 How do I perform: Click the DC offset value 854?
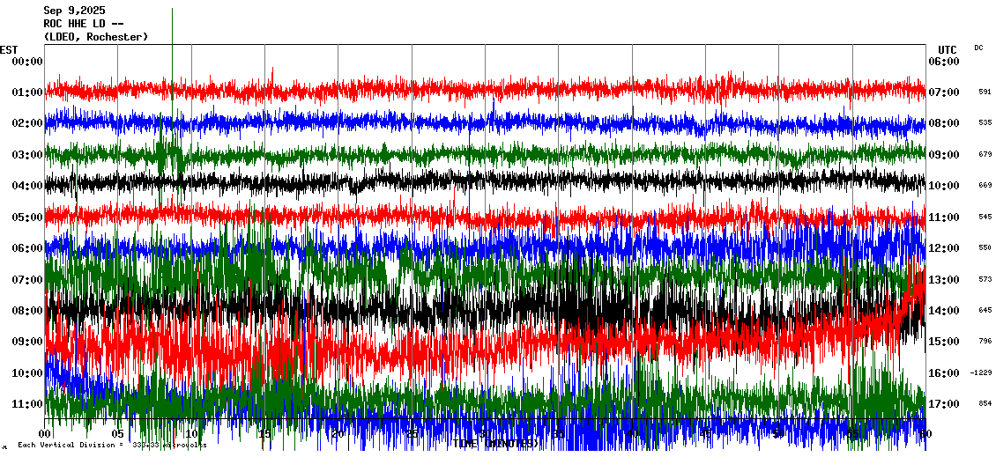click(985, 403)
